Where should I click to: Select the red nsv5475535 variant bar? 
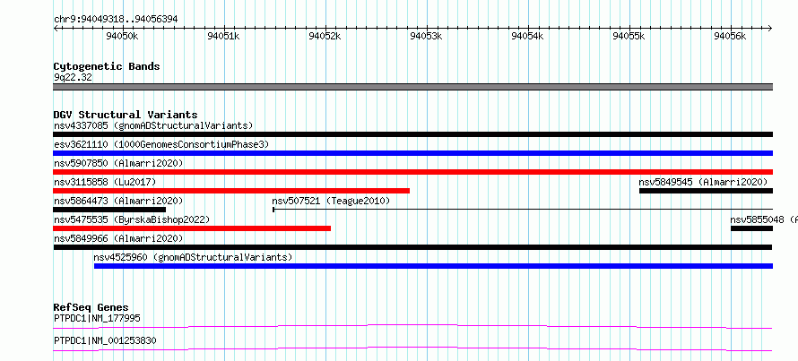192,228
